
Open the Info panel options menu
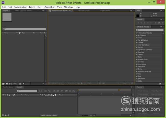[161, 10]
